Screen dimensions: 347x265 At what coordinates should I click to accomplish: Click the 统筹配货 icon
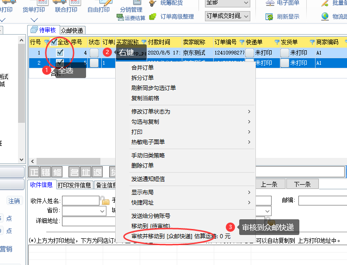click(153, 3)
